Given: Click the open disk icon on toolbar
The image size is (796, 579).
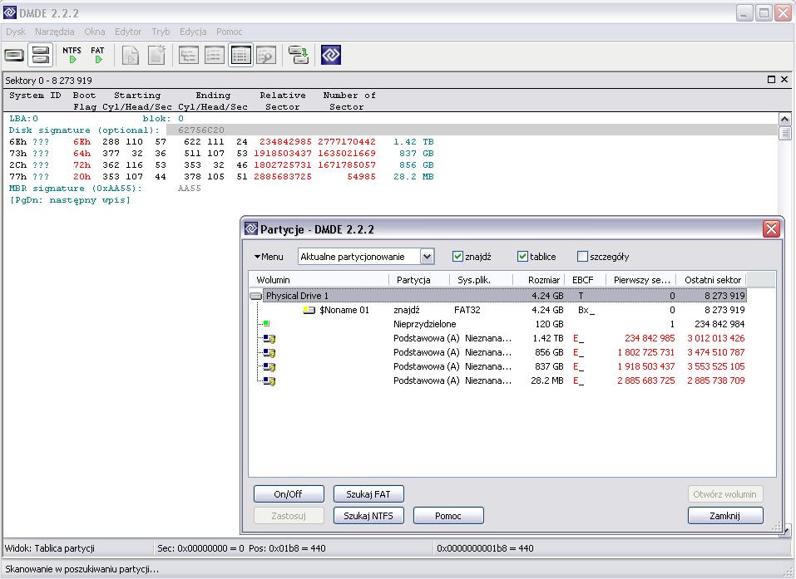Looking at the screenshot, I should point(14,55).
